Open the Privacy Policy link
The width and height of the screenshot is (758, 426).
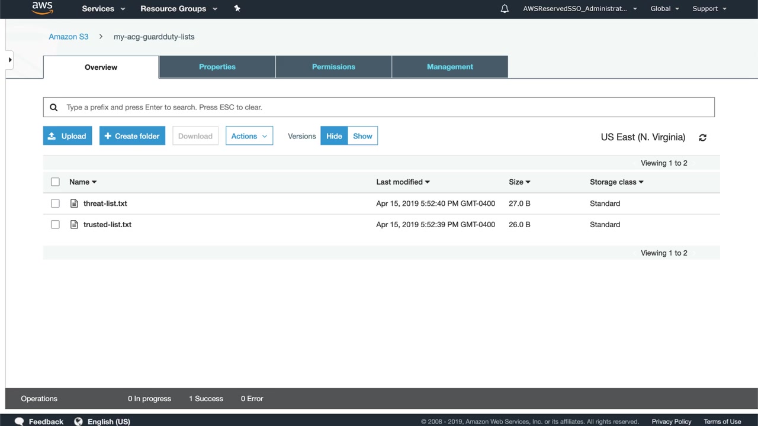[672, 422]
